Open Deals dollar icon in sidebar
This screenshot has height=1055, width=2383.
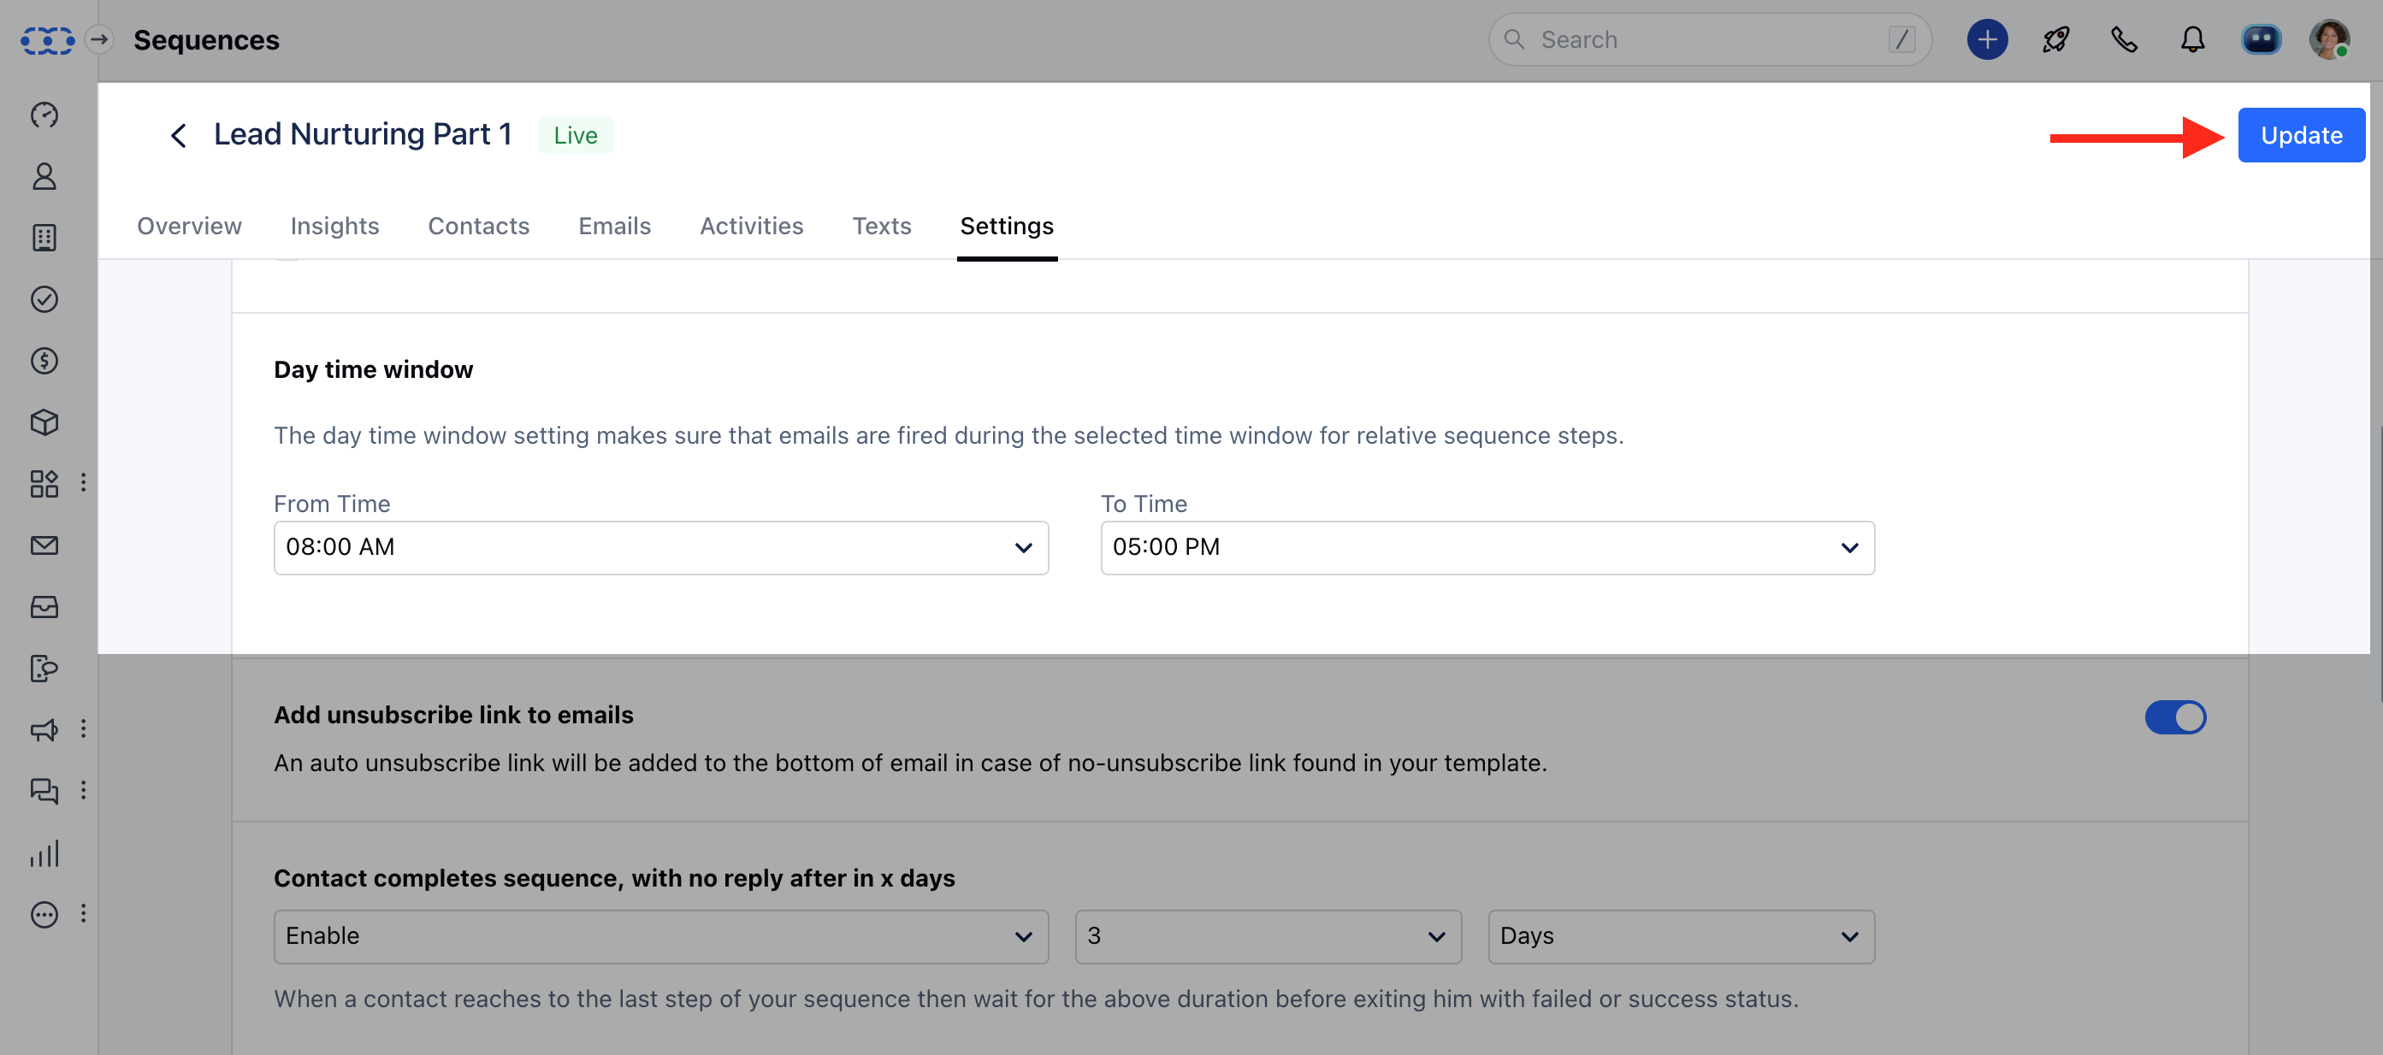click(x=44, y=361)
